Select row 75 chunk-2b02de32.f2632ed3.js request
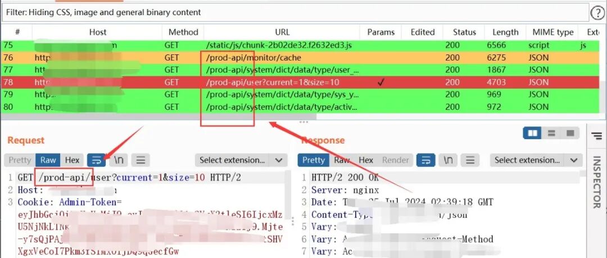Screen dimensions: 607x258 coord(300,45)
